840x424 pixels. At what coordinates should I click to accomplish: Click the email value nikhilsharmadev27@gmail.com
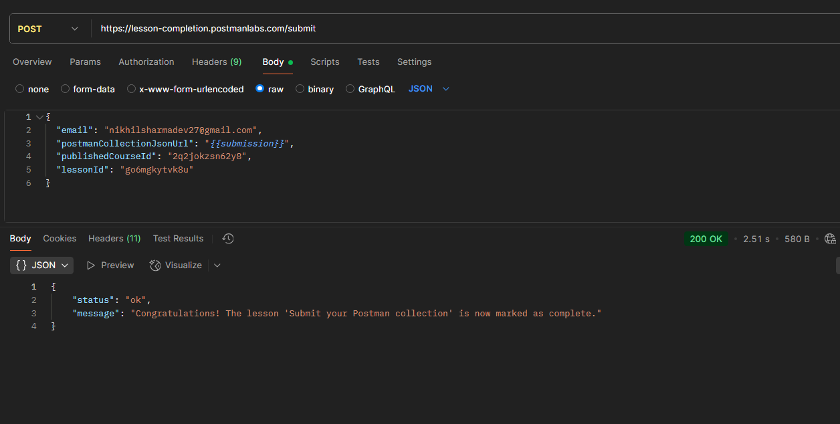tap(181, 130)
